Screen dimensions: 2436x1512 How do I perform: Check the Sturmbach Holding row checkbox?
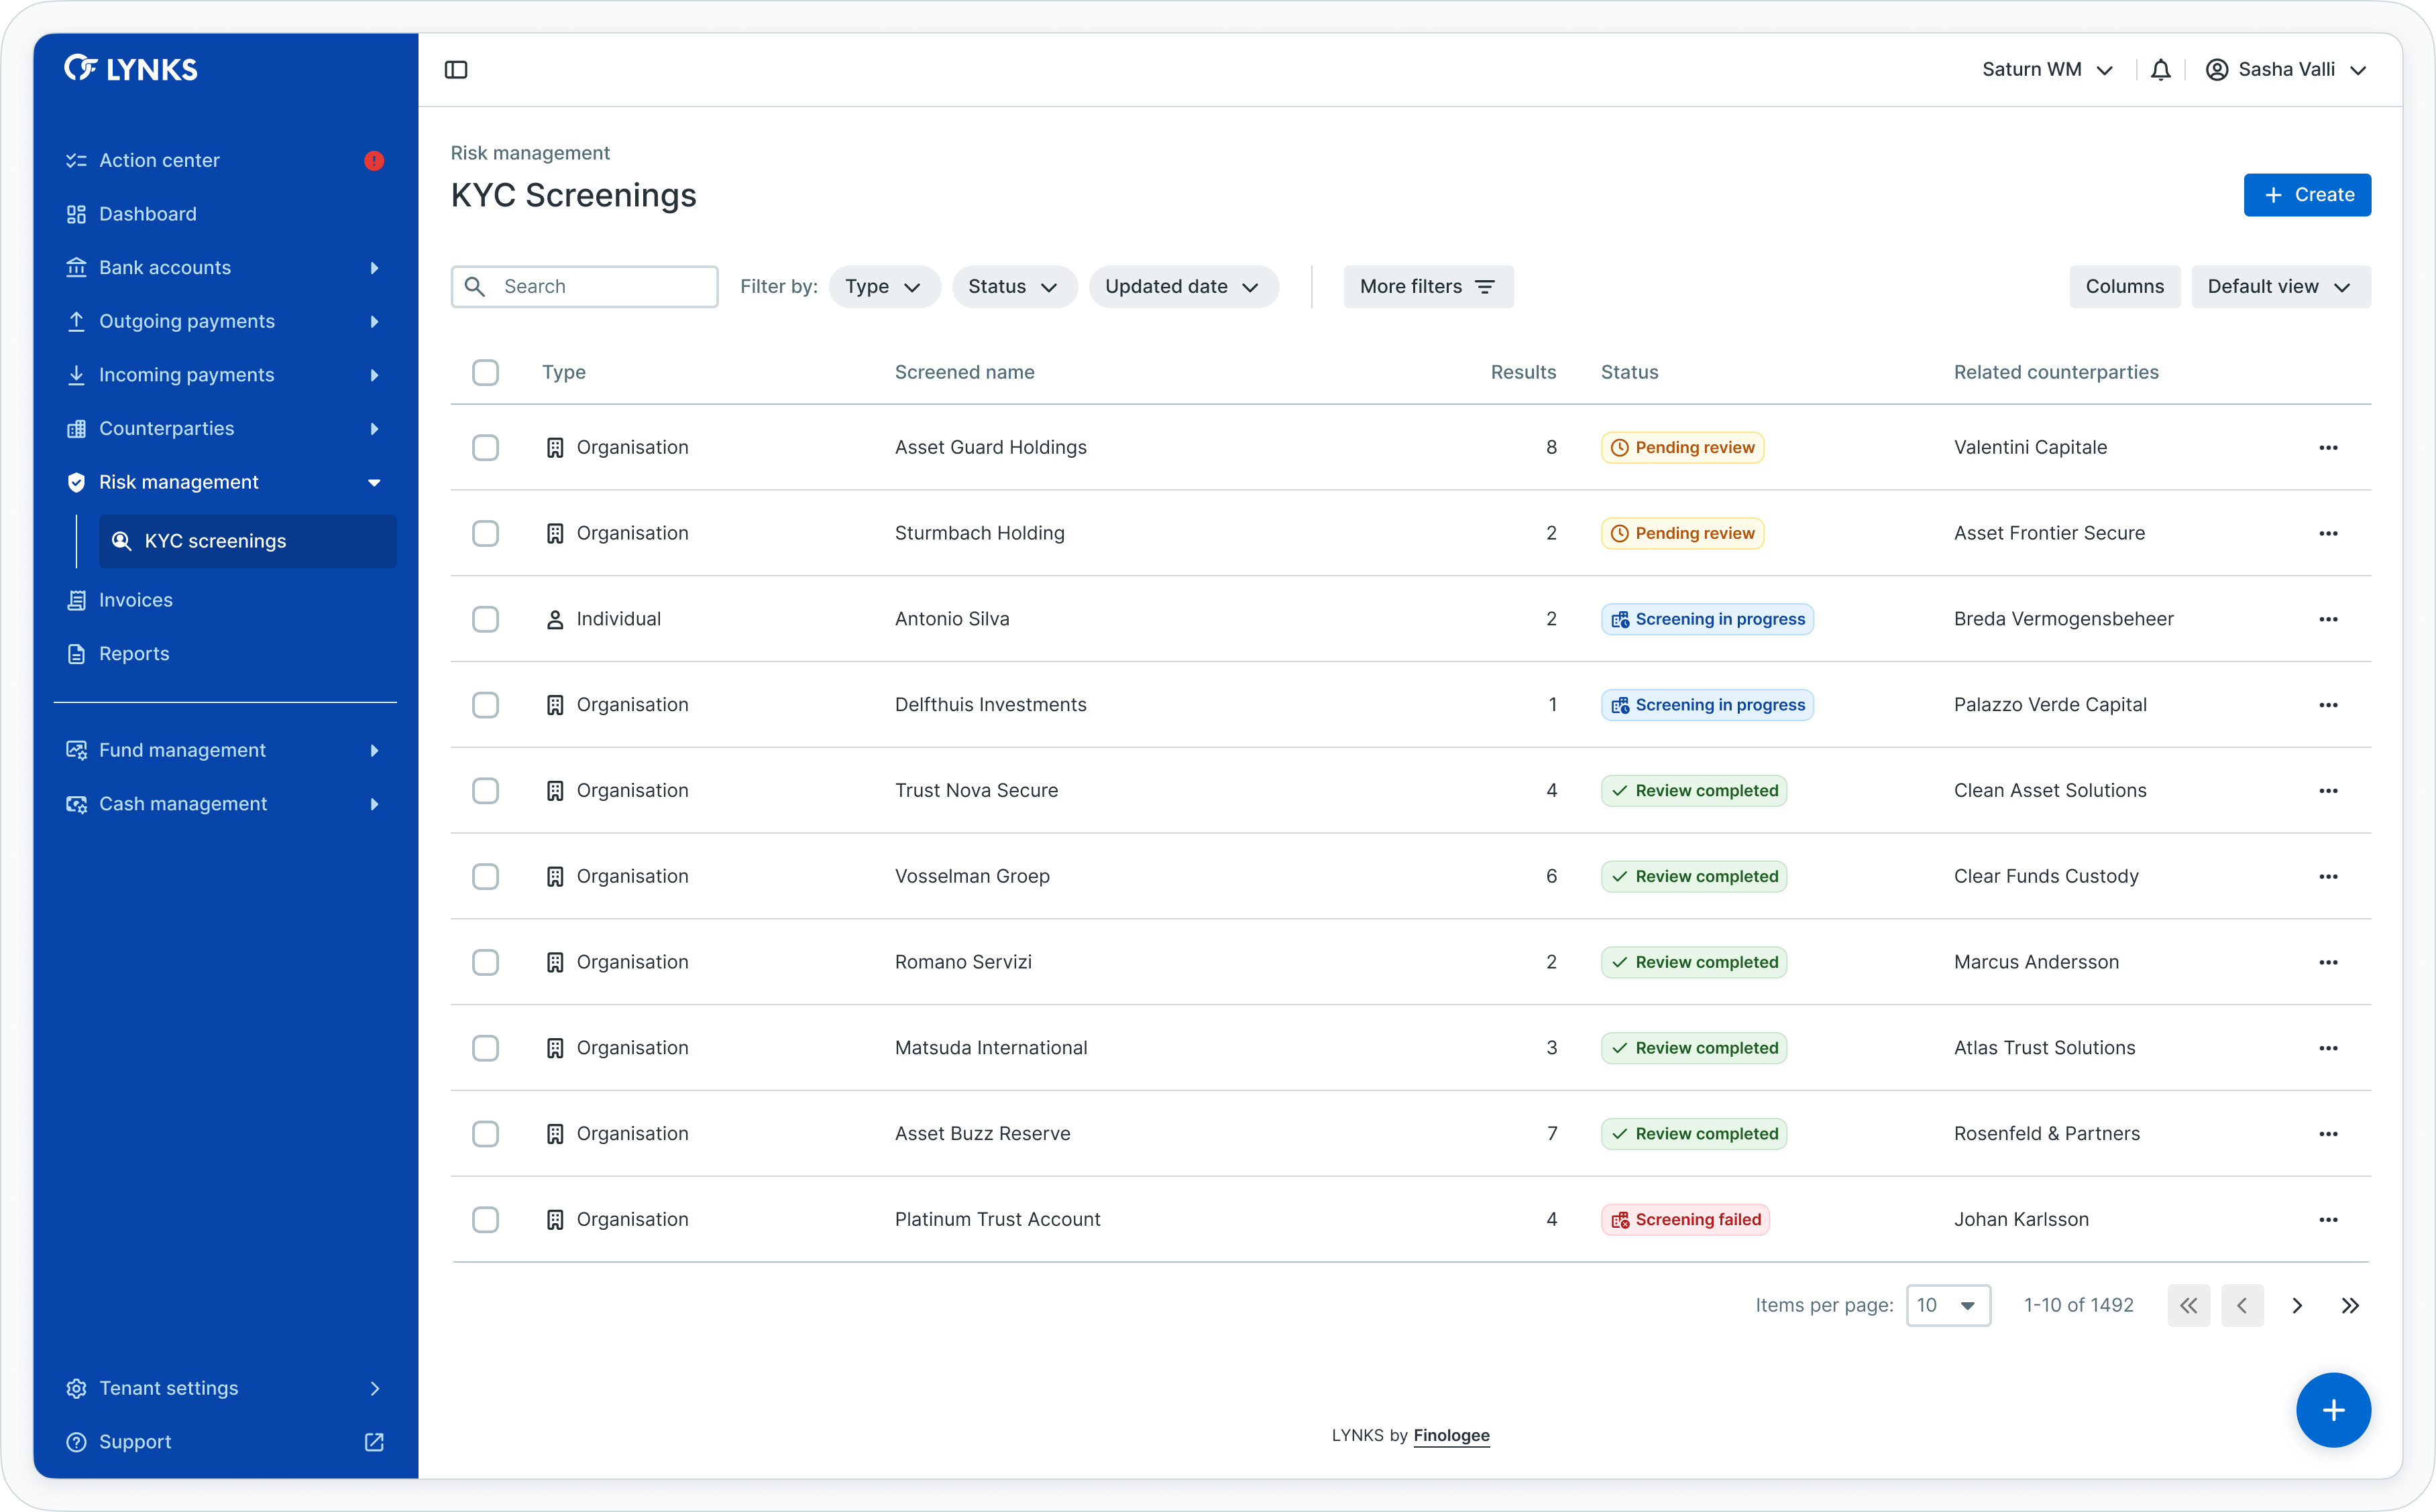(485, 533)
